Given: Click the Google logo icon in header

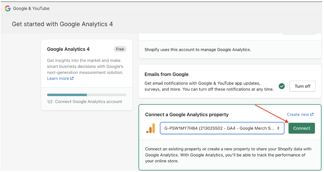Looking at the screenshot, I should click(x=8, y=9).
